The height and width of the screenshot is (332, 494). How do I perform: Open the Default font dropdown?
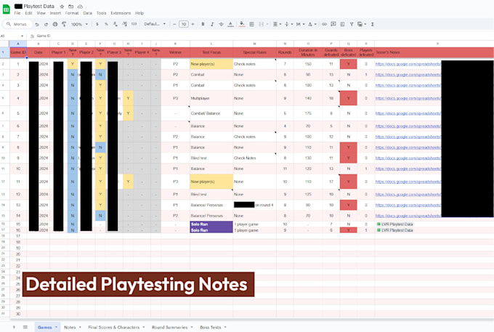[154, 24]
